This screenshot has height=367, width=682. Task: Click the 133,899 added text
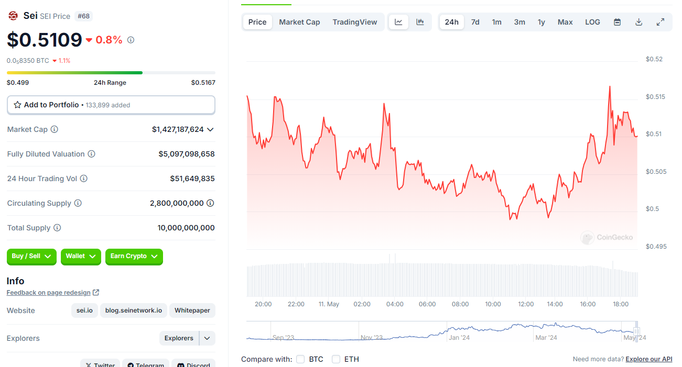pyautogui.click(x=108, y=105)
